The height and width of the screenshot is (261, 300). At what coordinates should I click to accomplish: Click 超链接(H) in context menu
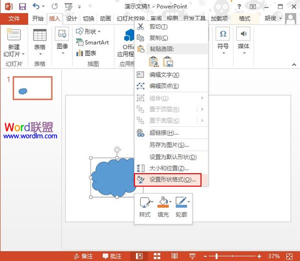[x=171, y=133]
